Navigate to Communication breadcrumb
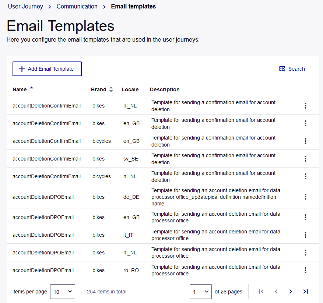The height and width of the screenshot is (303, 323). pos(77,6)
